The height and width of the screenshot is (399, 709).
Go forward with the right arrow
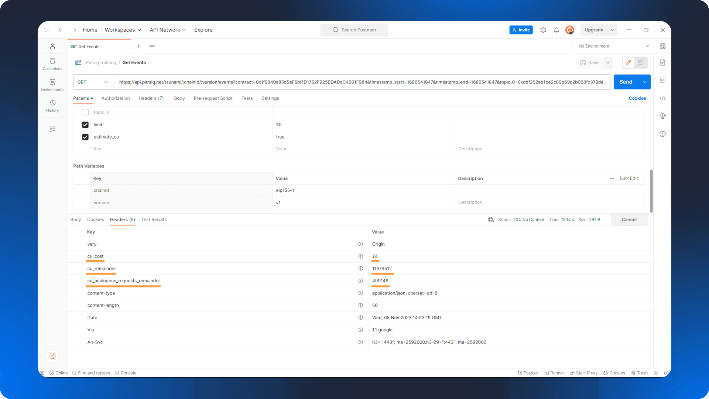(74, 30)
